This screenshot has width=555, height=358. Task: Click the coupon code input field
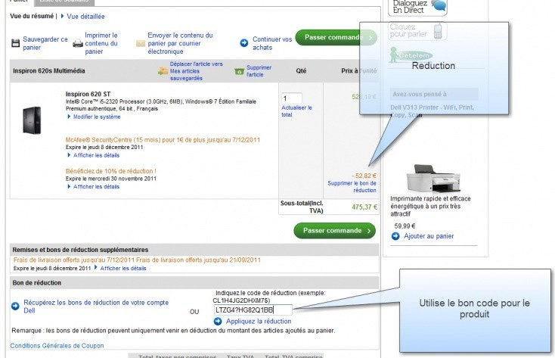click(253, 309)
